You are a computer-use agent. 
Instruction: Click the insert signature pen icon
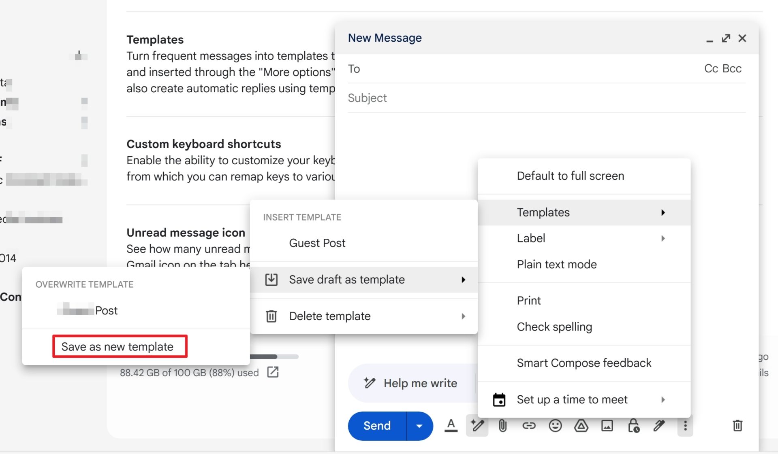click(659, 426)
